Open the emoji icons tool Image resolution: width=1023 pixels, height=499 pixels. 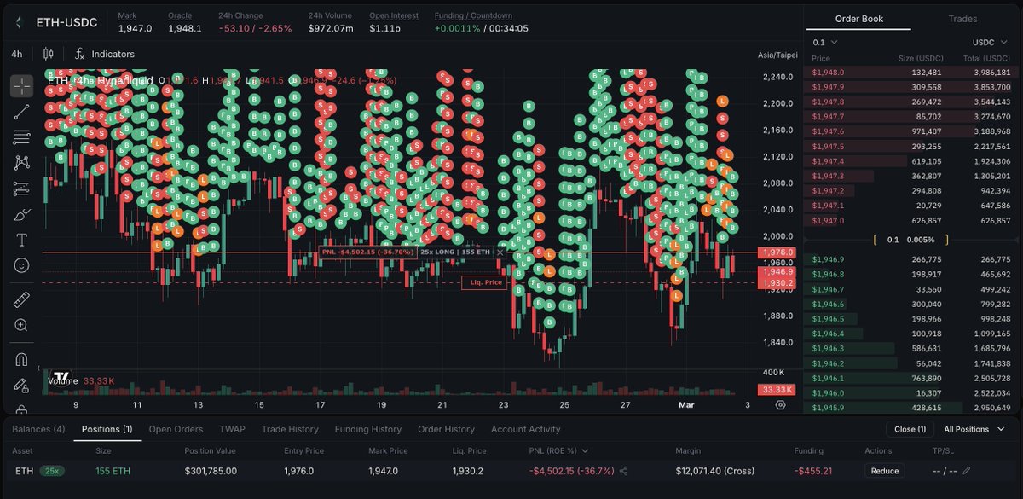point(21,265)
